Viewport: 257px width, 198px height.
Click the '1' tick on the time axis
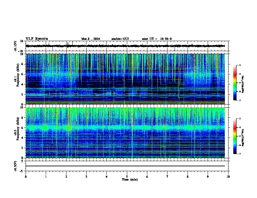[46, 177]
